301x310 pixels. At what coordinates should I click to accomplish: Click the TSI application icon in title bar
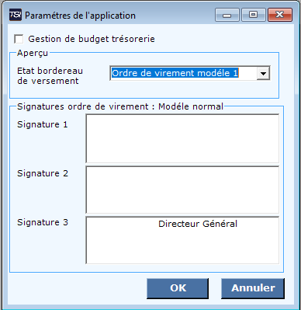pyautogui.click(x=16, y=15)
